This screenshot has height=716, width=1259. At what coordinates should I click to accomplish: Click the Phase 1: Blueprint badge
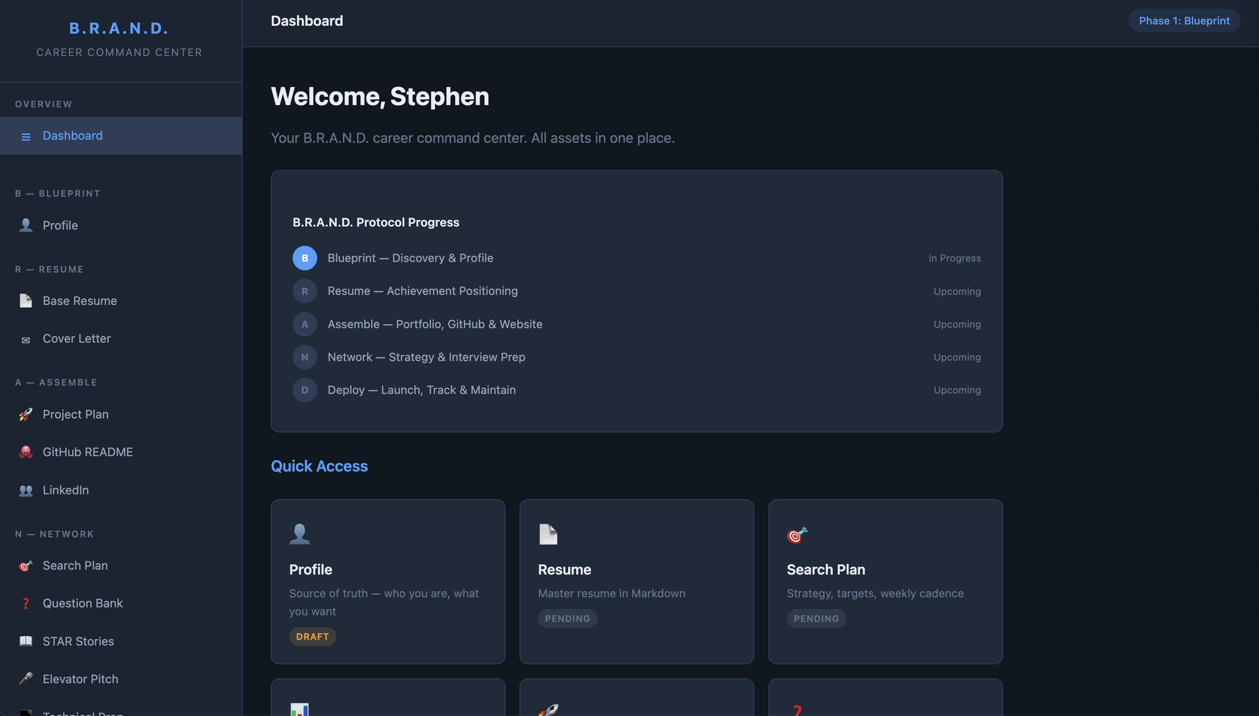click(x=1183, y=20)
